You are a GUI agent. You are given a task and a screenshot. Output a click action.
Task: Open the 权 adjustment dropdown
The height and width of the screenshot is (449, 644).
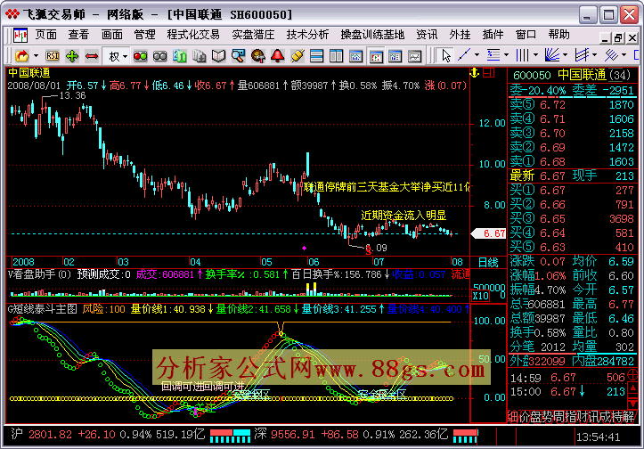(x=118, y=56)
